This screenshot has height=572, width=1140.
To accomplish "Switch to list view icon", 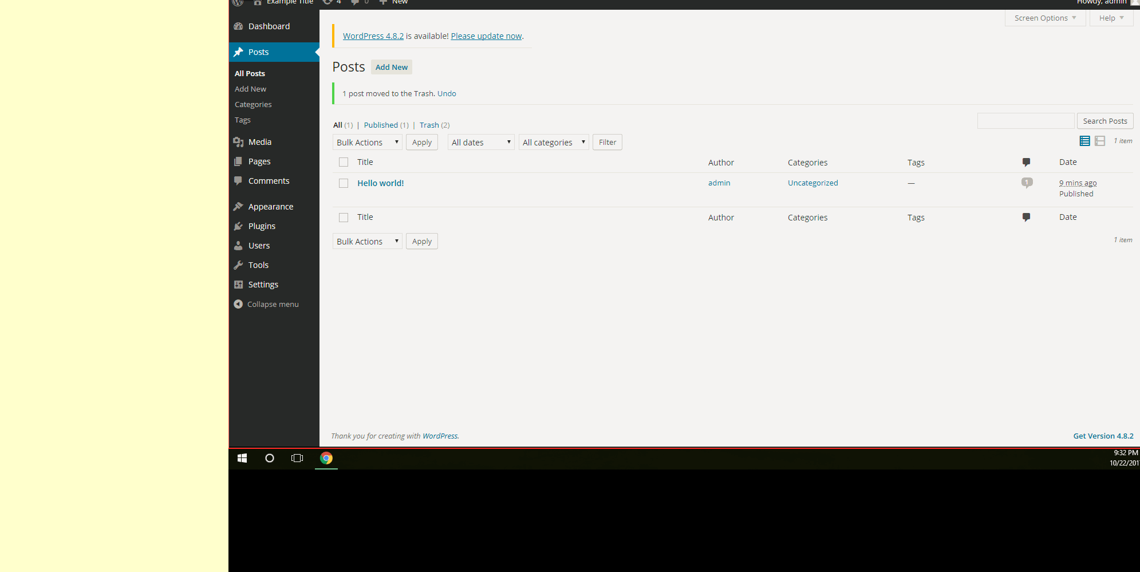I will tap(1084, 141).
